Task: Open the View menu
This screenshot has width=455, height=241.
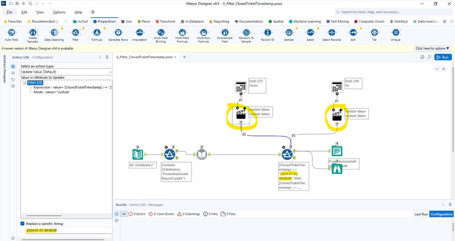Action: coord(40,12)
